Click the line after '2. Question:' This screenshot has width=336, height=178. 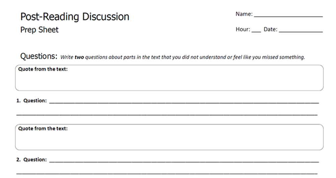click(183, 161)
